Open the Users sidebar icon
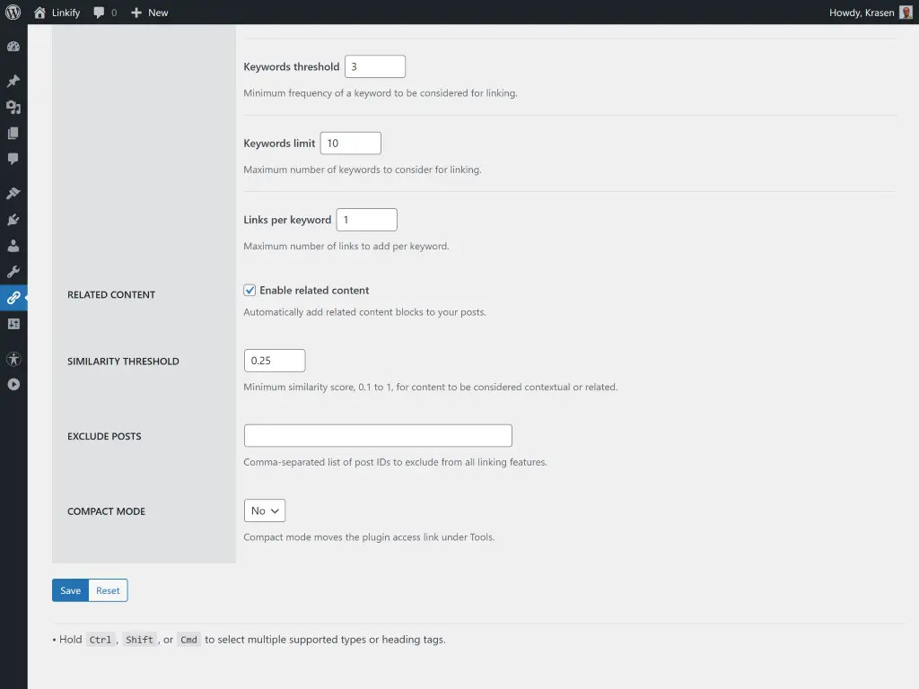Image resolution: width=919 pixels, height=689 pixels. coord(13,245)
